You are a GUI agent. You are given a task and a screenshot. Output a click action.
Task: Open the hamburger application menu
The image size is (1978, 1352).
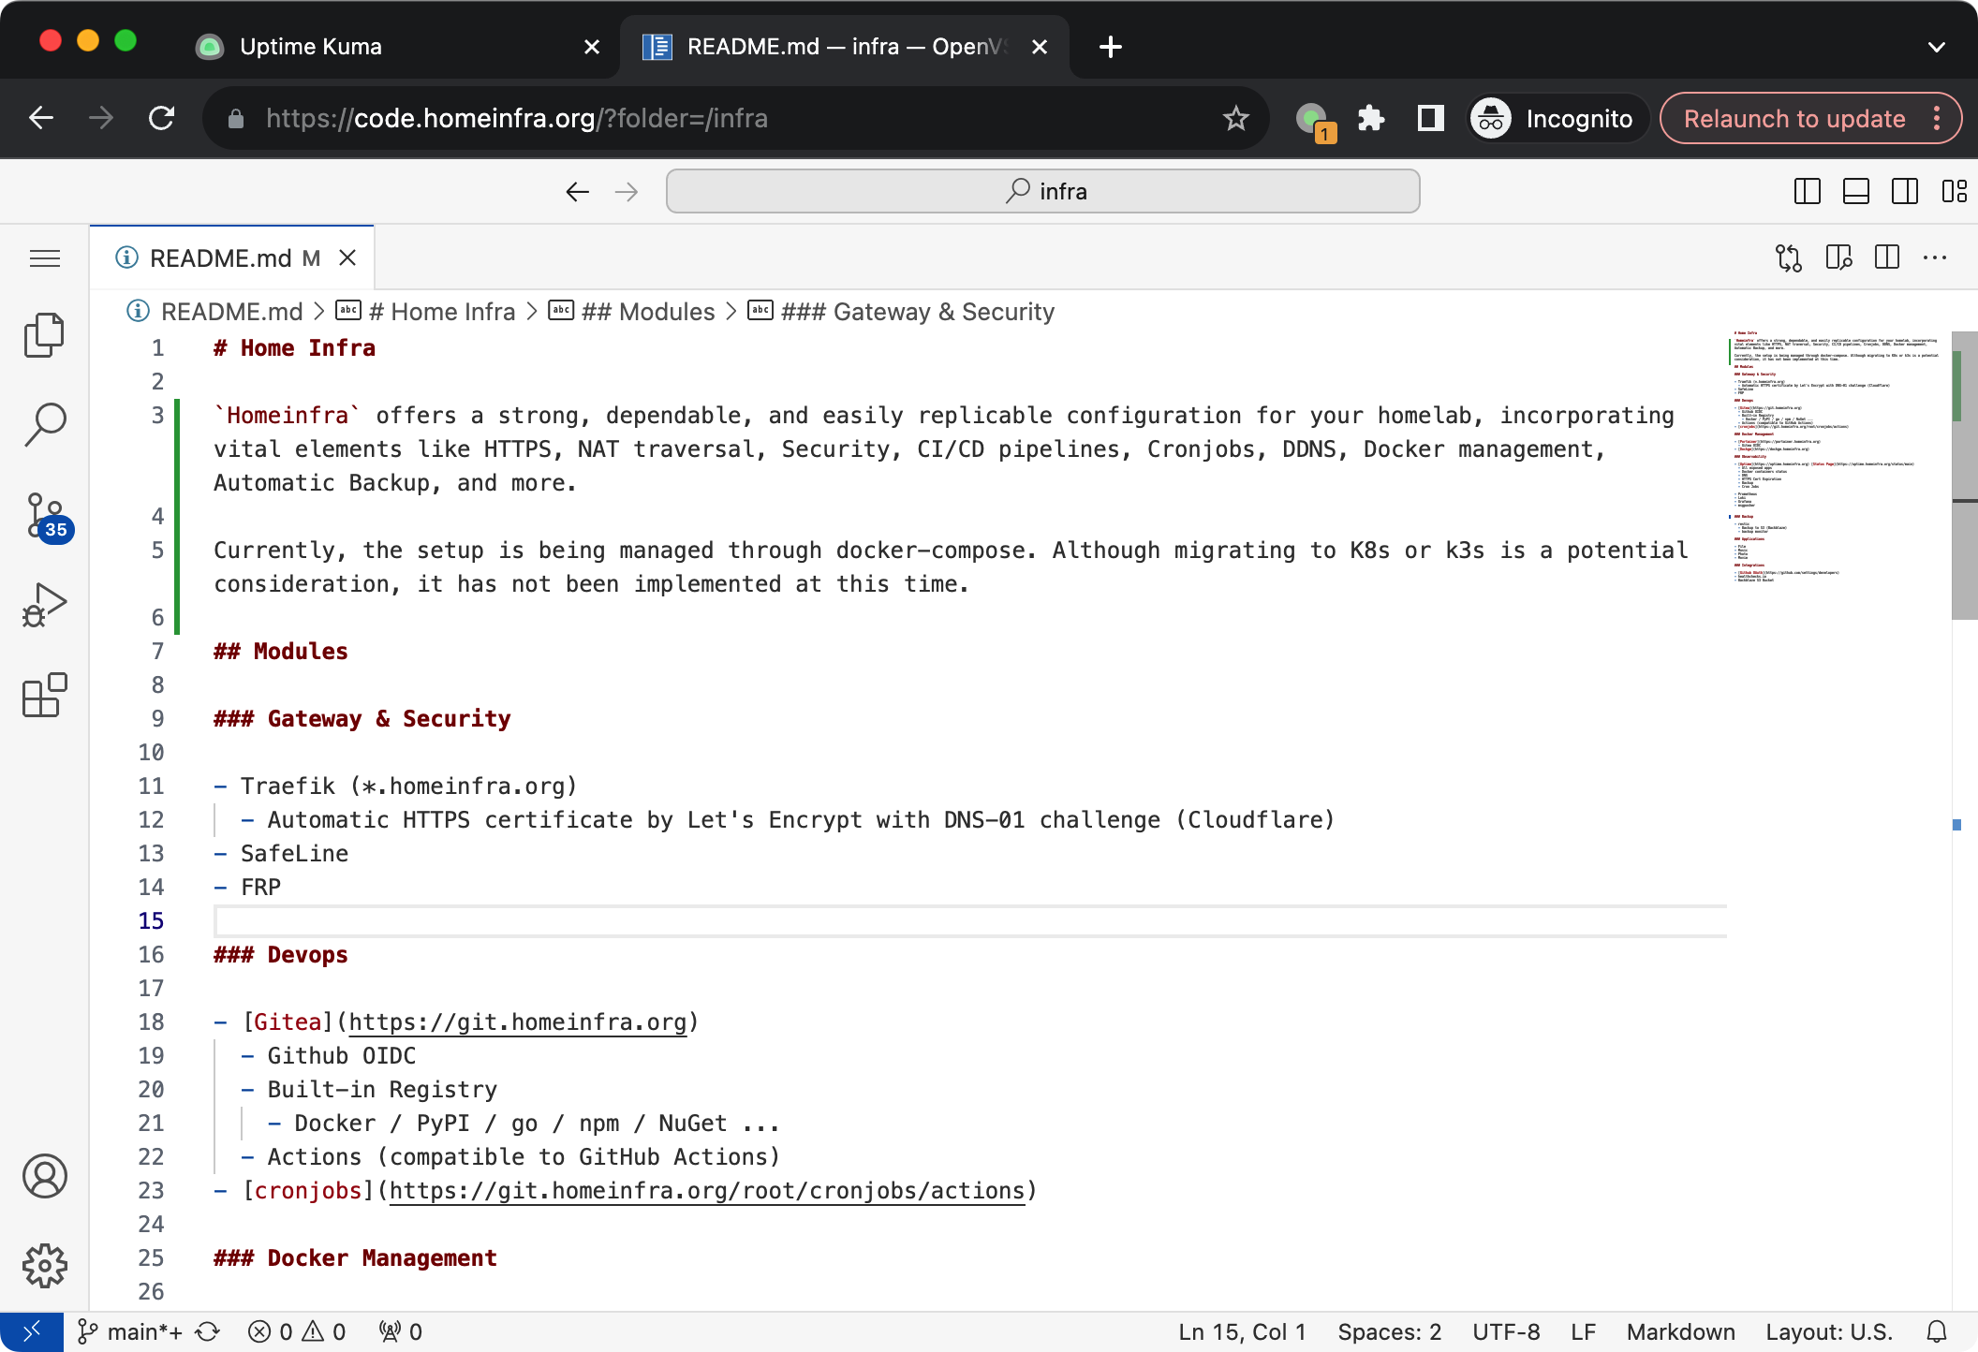click(44, 258)
